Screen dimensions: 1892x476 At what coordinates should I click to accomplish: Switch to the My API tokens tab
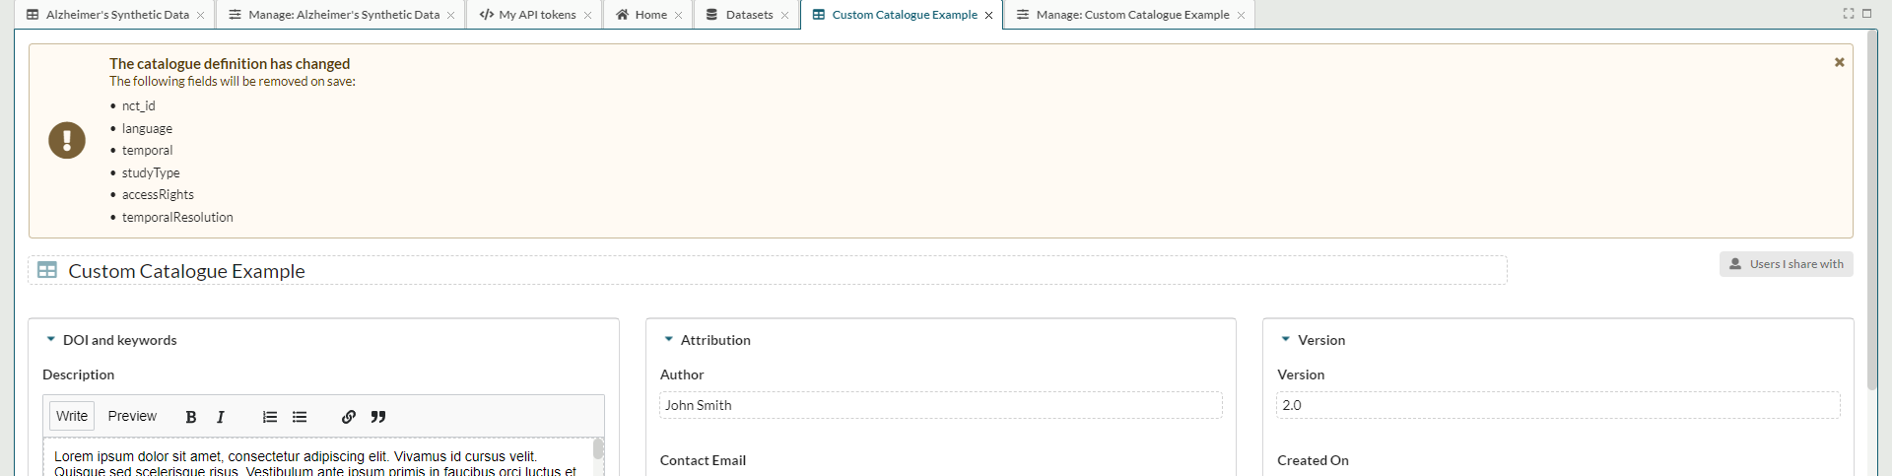536,15
